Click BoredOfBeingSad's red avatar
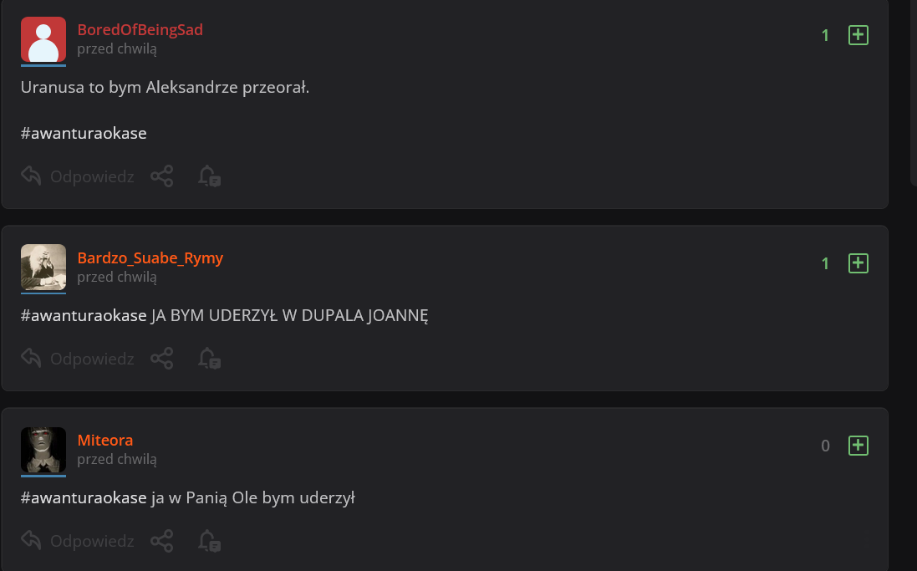This screenshot has height=571, width=917. (x=43, y=40)
